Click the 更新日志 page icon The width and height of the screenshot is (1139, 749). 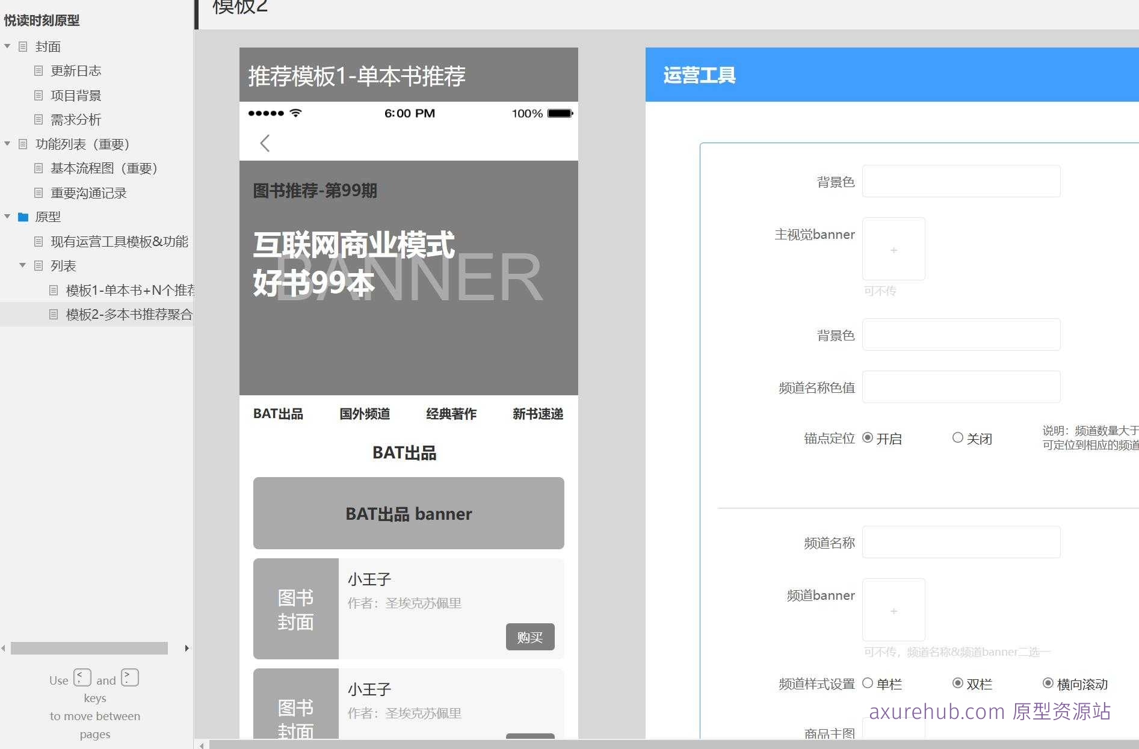point(38,70)
